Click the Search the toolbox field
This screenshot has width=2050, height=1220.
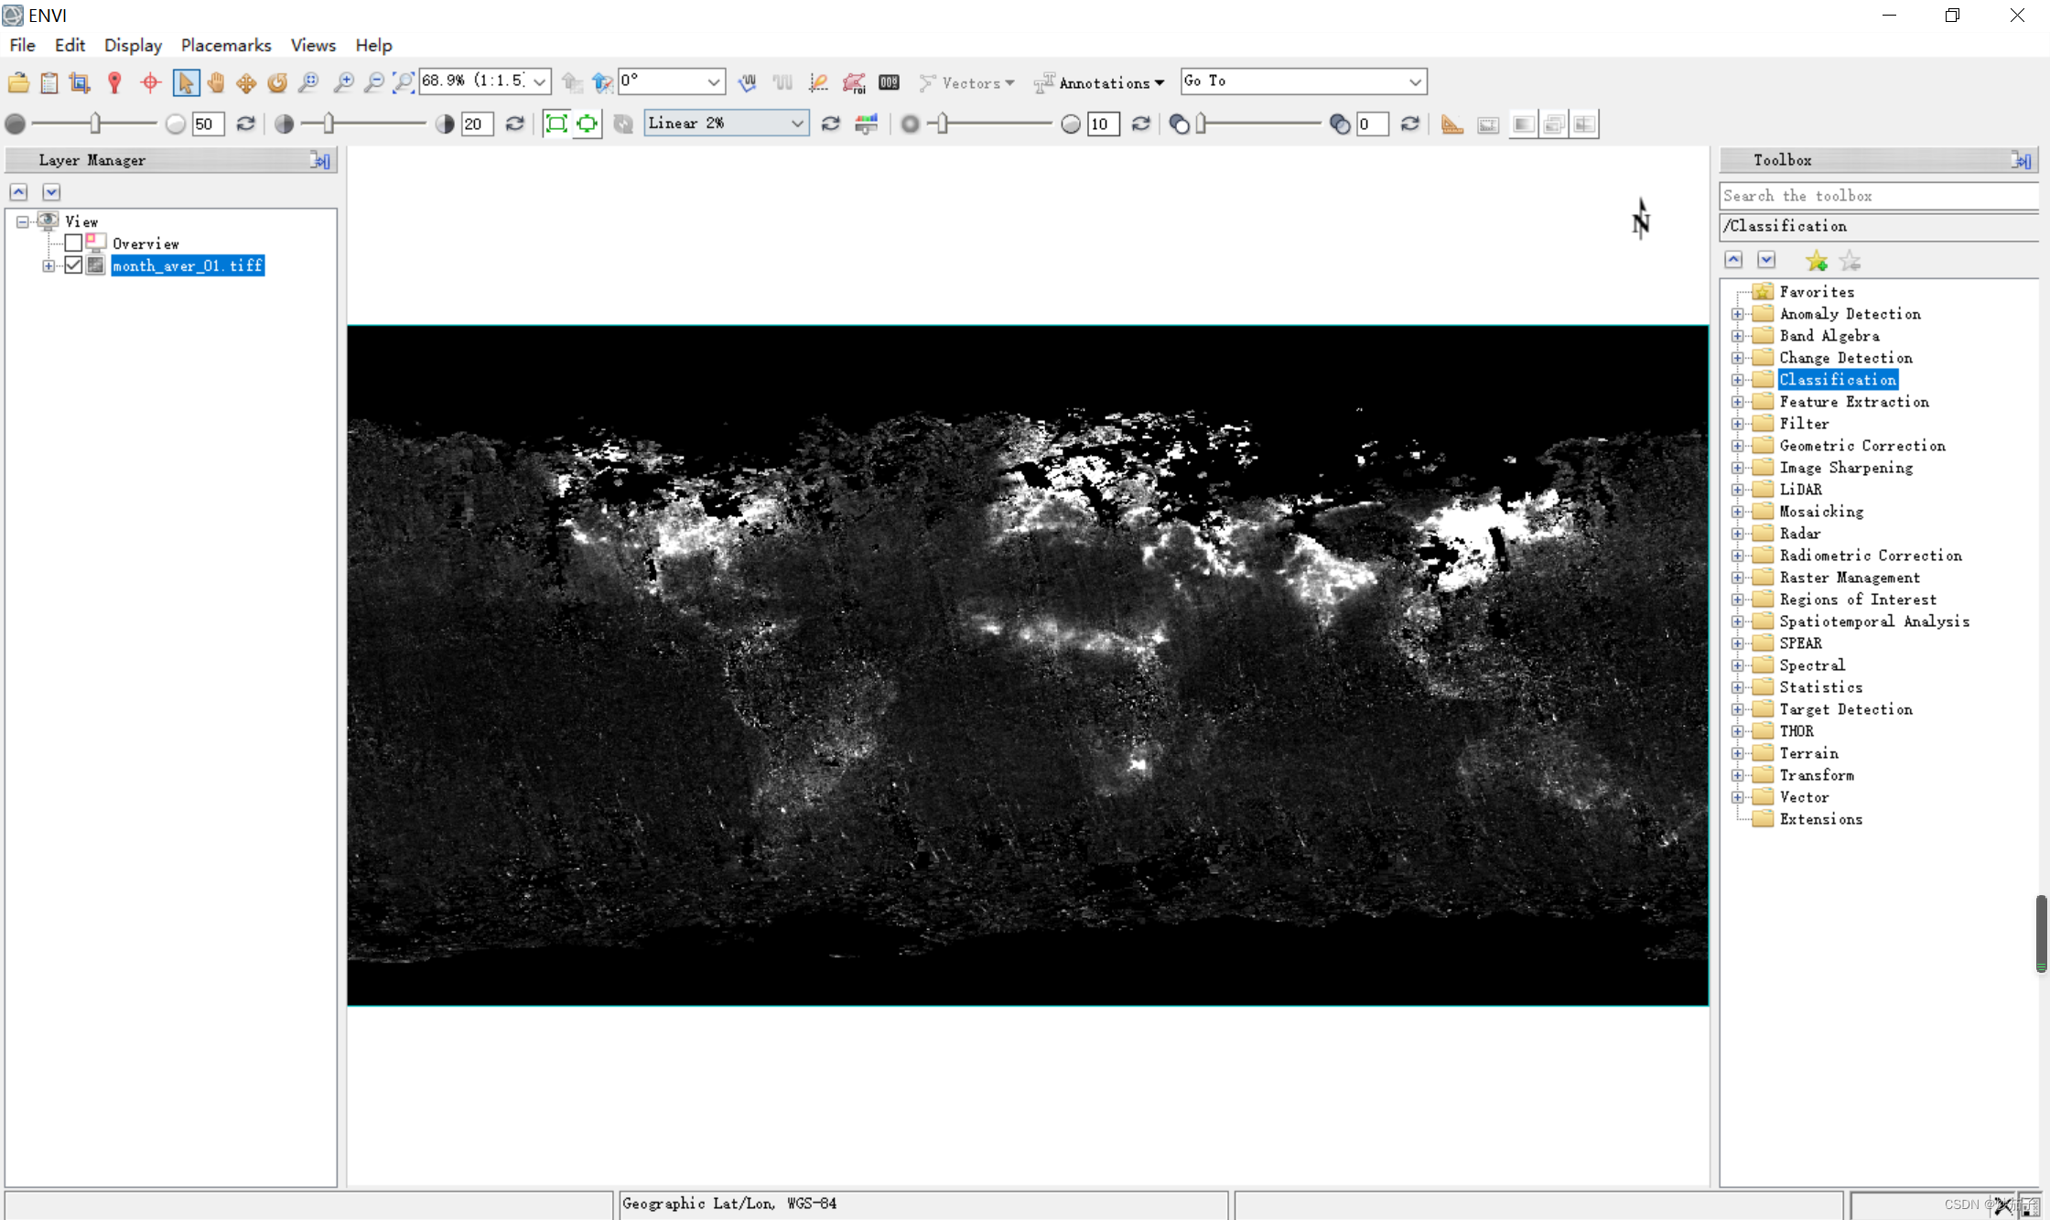click(x=1879, y=196)
